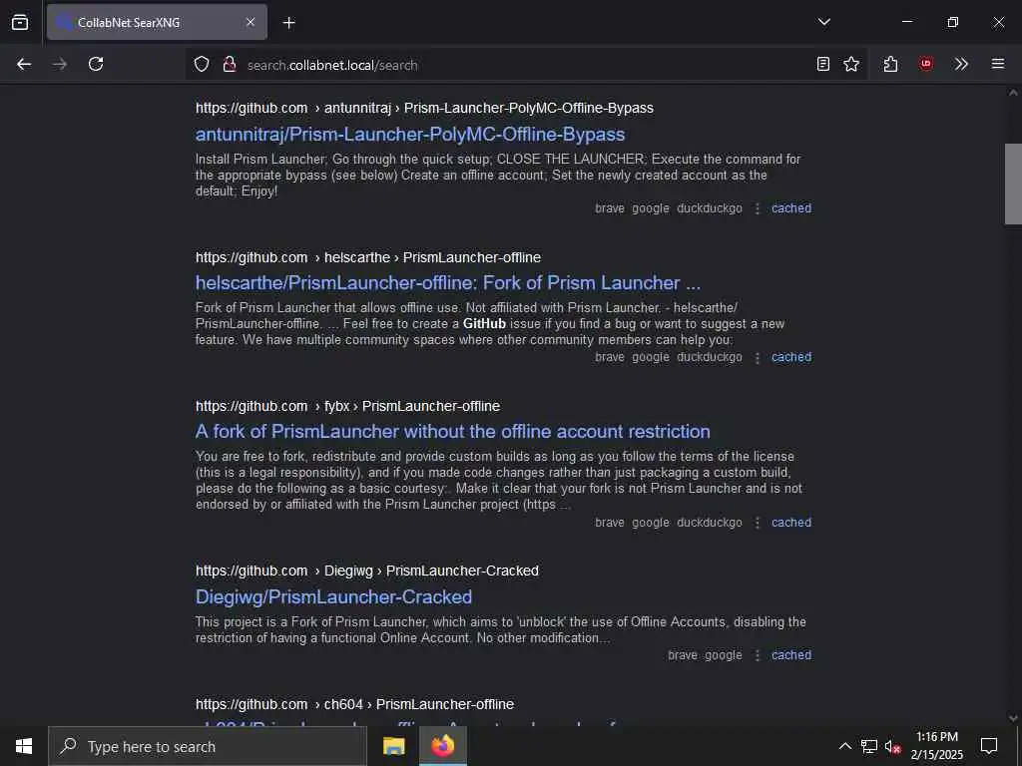This screenshot has height=766, width=1022.
Task: Click brave engine label under antunnitraj result
Action: [610, 208]
